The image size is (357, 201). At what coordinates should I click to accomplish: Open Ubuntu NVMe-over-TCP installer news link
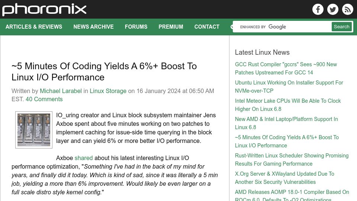[289, 87]
